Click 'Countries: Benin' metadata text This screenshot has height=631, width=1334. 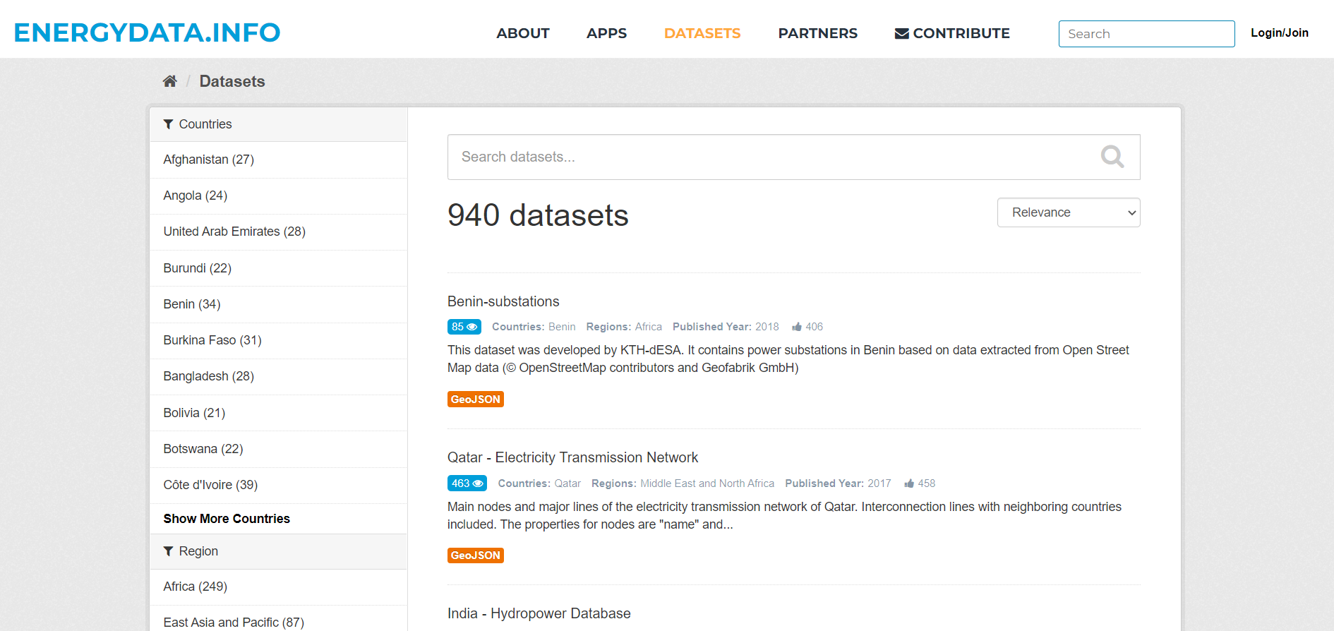click(x=534, y=327)
